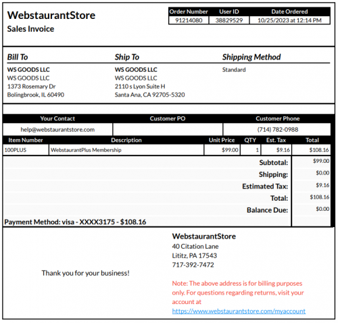
Task: Click the QTY cell showing 1
Action: [x=251, y=150]
